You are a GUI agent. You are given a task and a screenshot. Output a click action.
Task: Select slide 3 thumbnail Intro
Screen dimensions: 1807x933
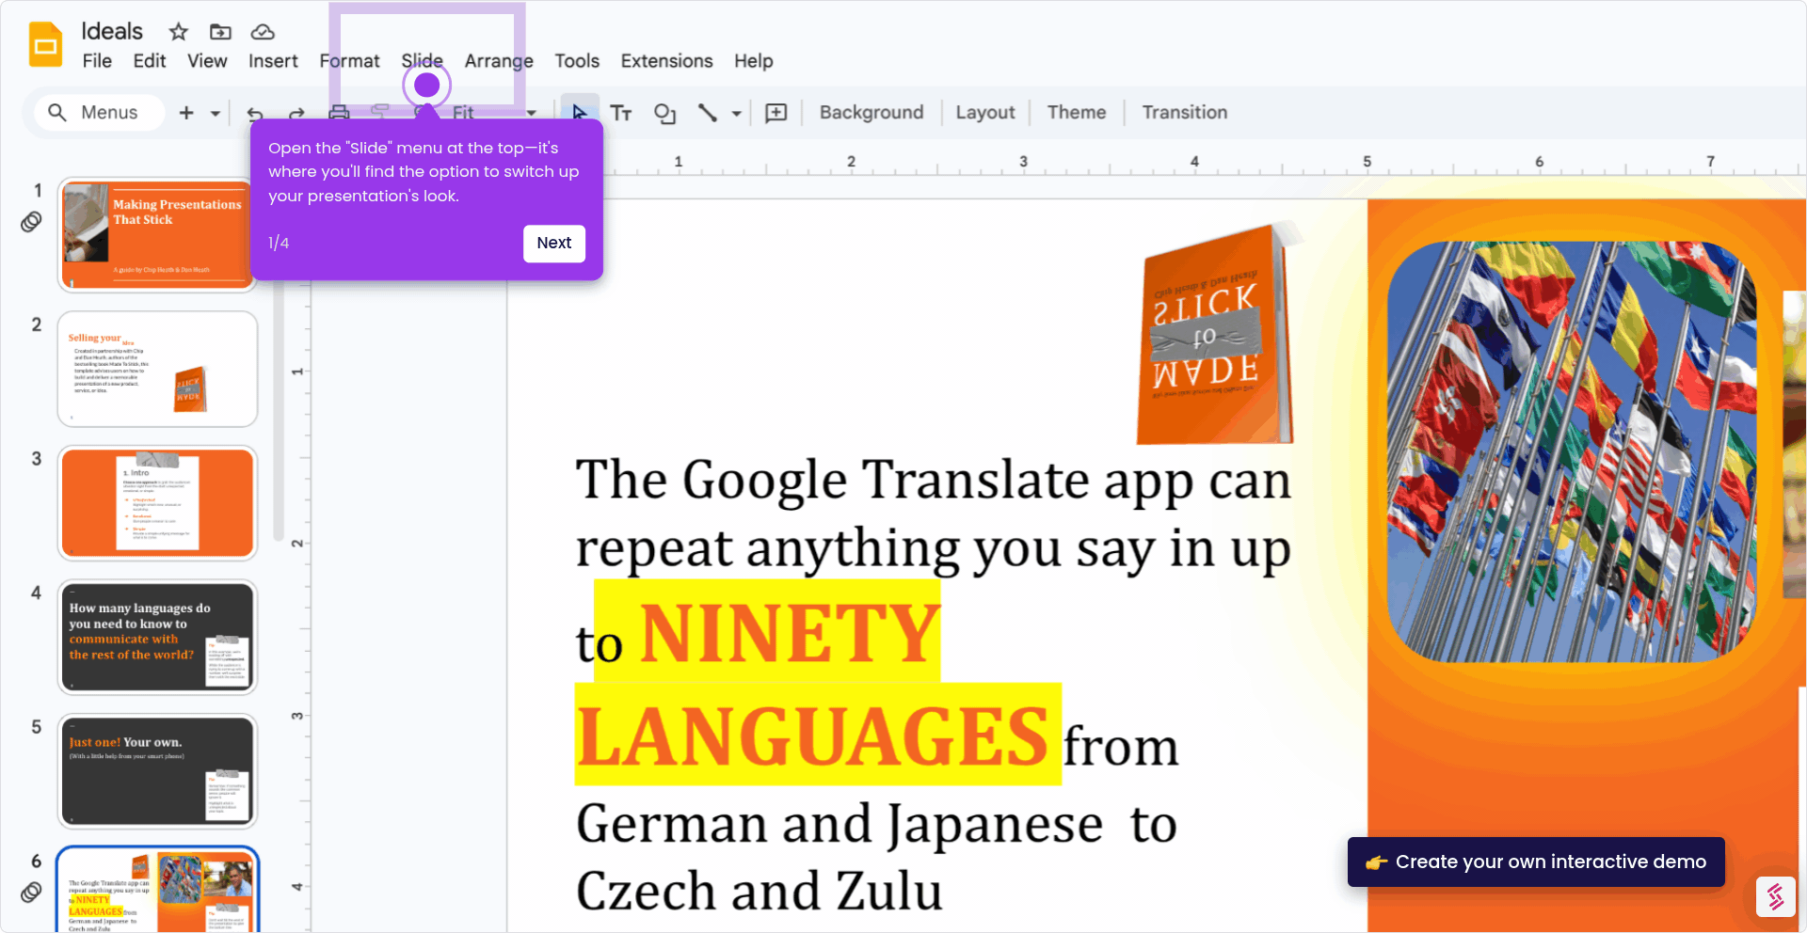[157, 503]
